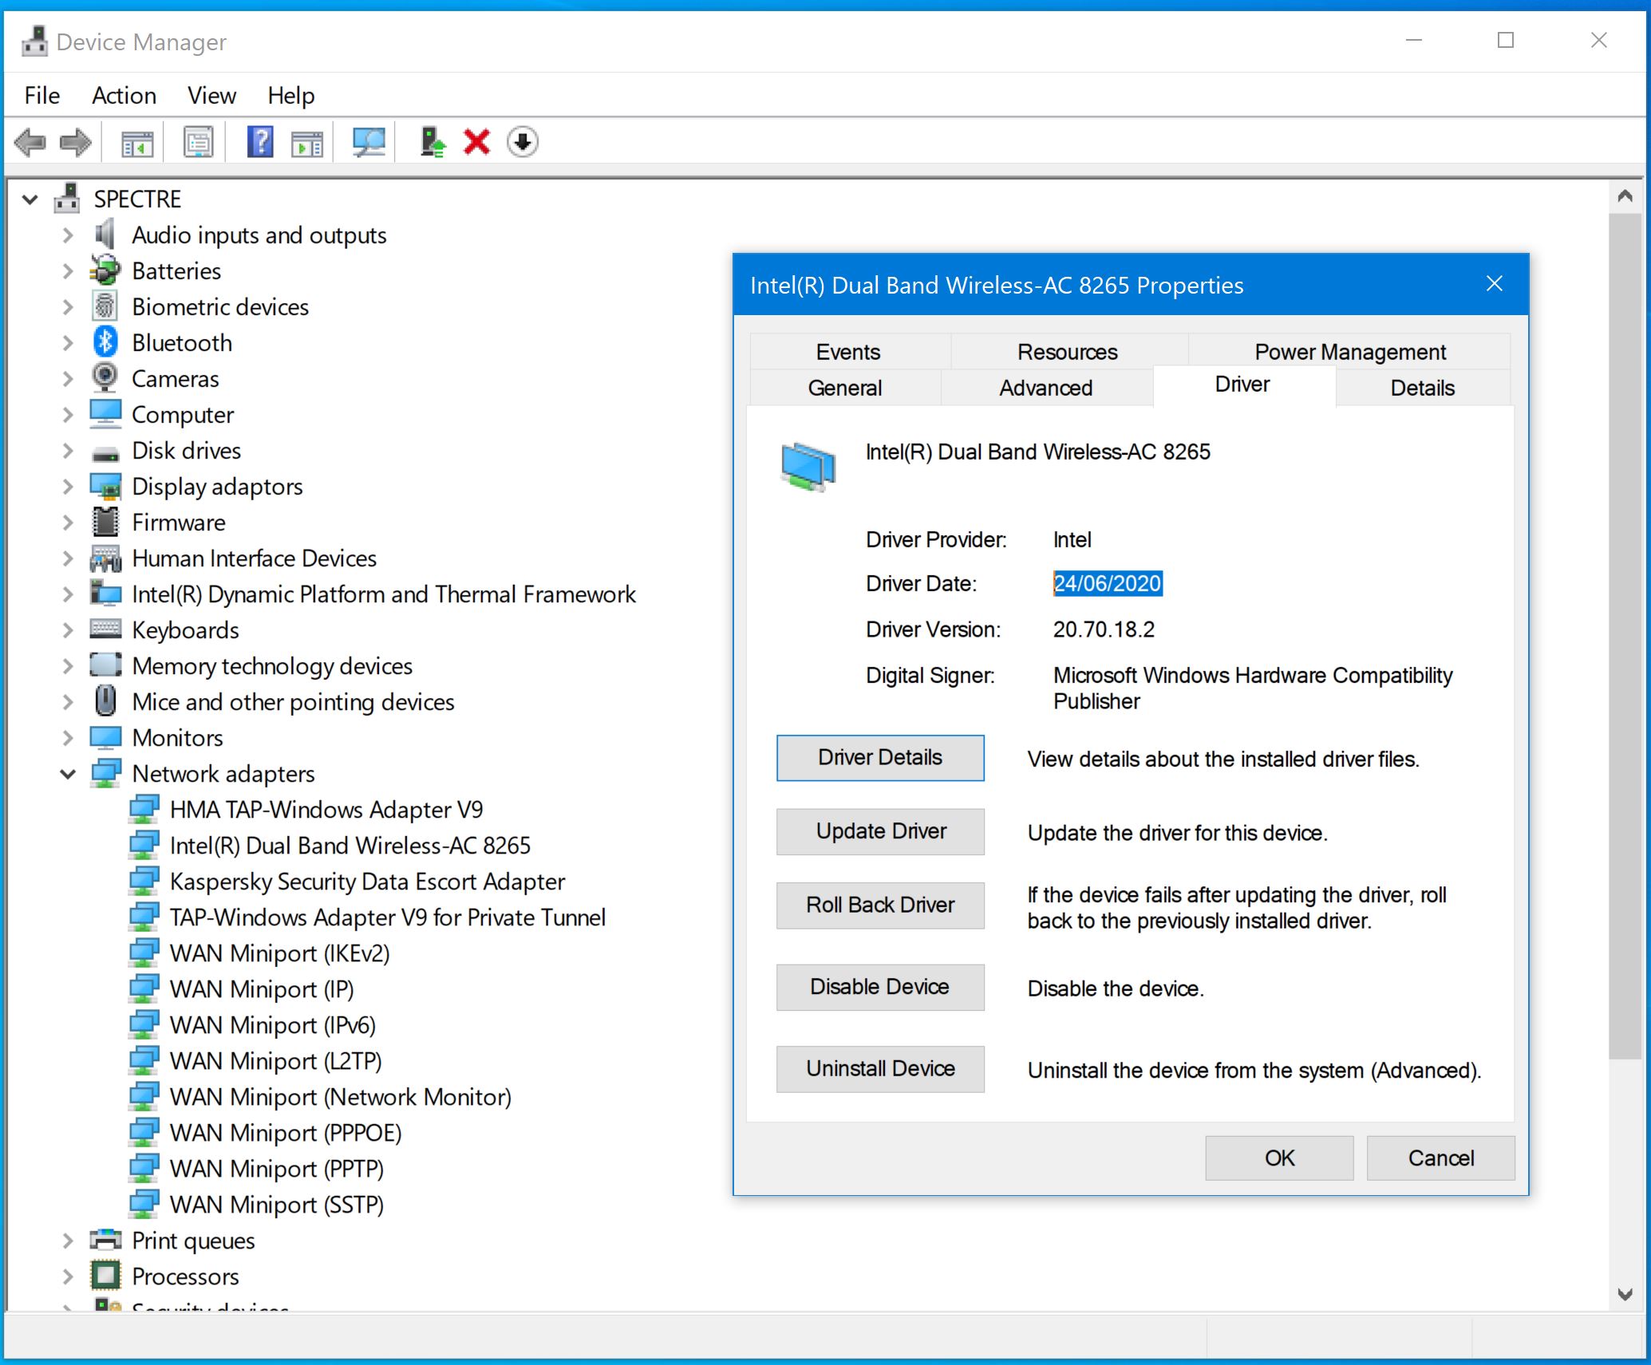1651x1365 pixels.
Task: Click the down arrow icon in toolbar
Action: [x=523, y=143]
